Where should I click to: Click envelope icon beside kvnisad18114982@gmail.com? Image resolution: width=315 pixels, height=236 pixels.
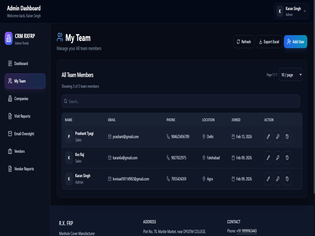click(110, 179)
